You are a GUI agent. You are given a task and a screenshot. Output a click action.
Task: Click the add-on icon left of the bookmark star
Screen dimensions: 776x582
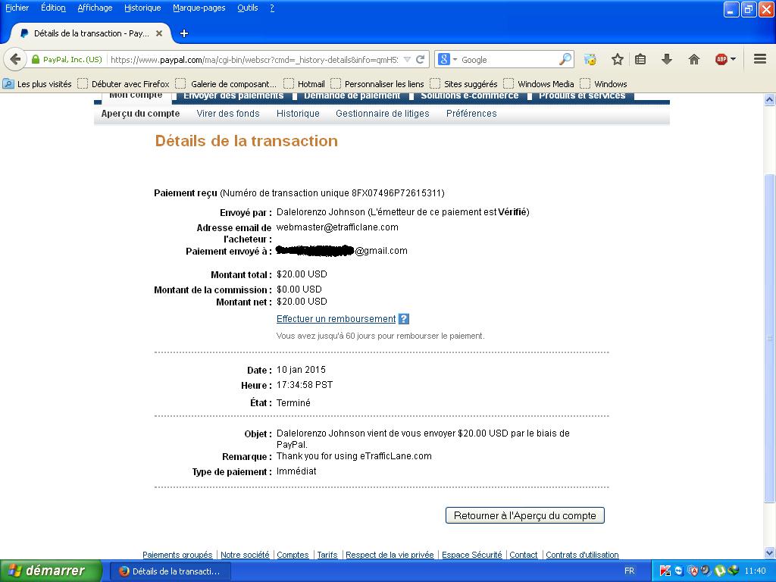590,59
